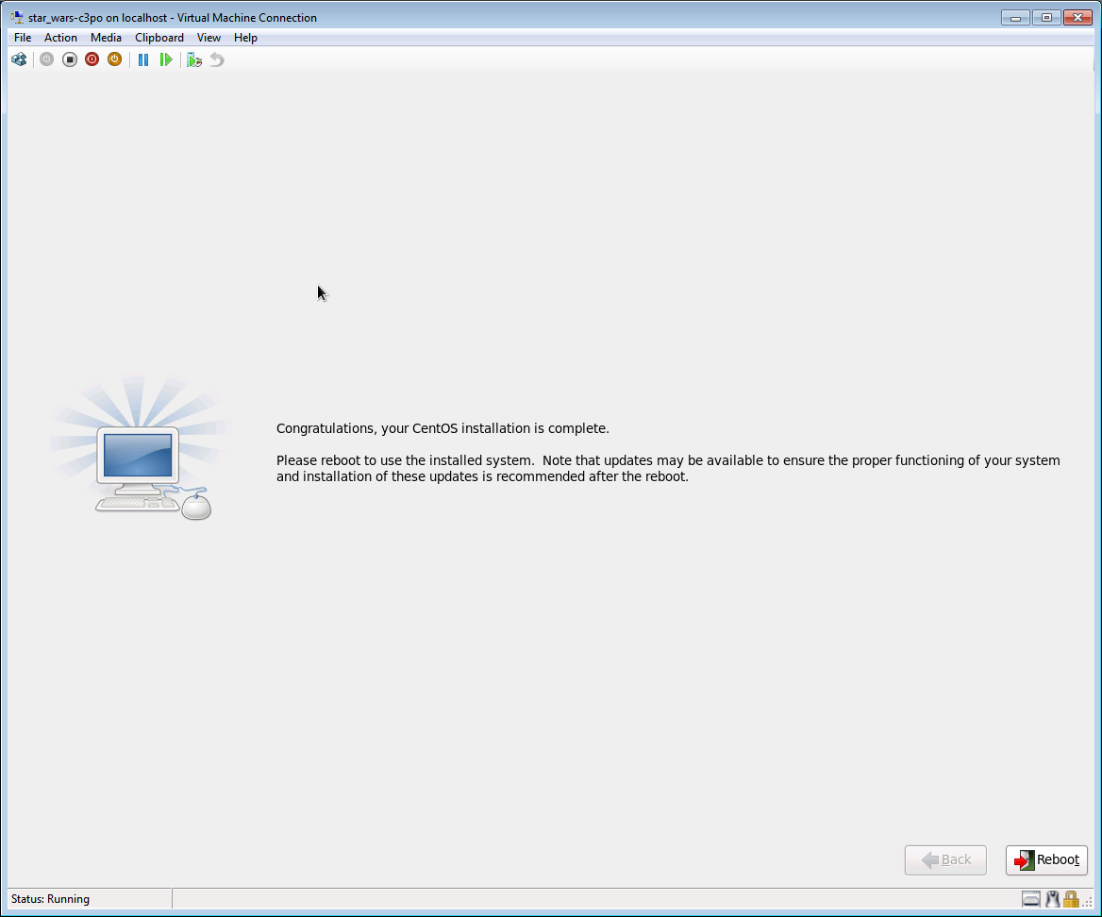Click the 'Please reboot to use the installed system' text
1102x917 pixels.
click(x=405, y=460)
